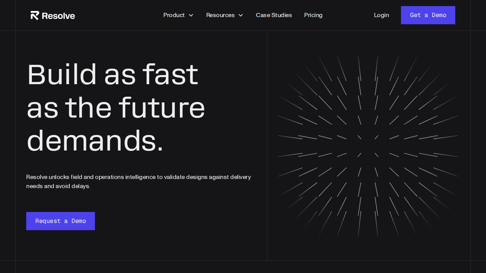Open the Resources navigation menu
Viewport: 486px width, 273px height.
220,15
